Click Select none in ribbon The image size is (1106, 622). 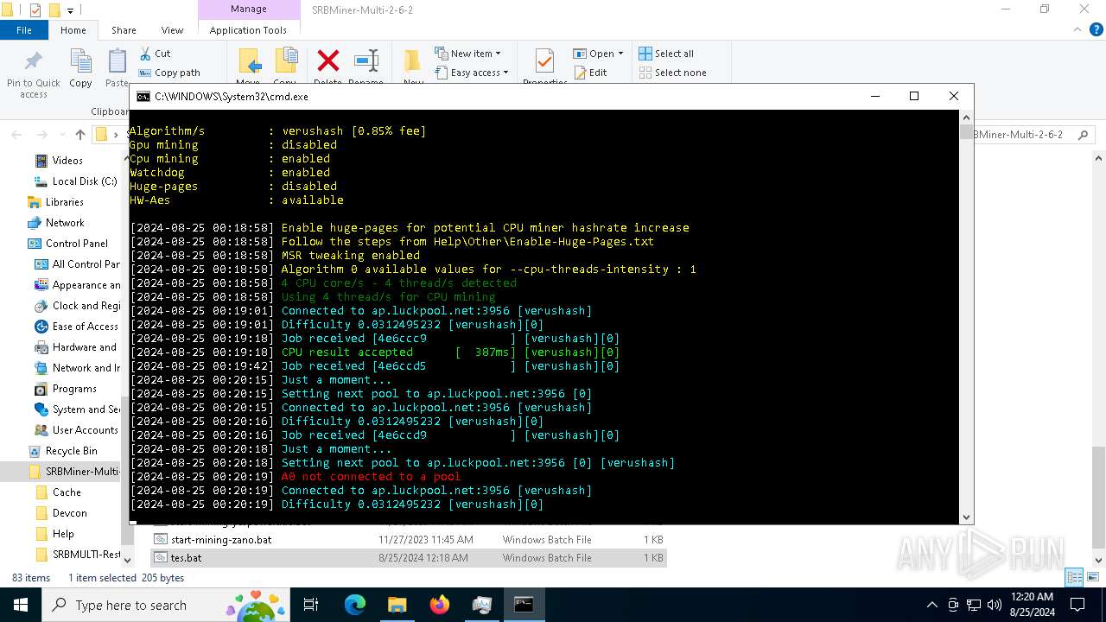[x=672, y=73]
